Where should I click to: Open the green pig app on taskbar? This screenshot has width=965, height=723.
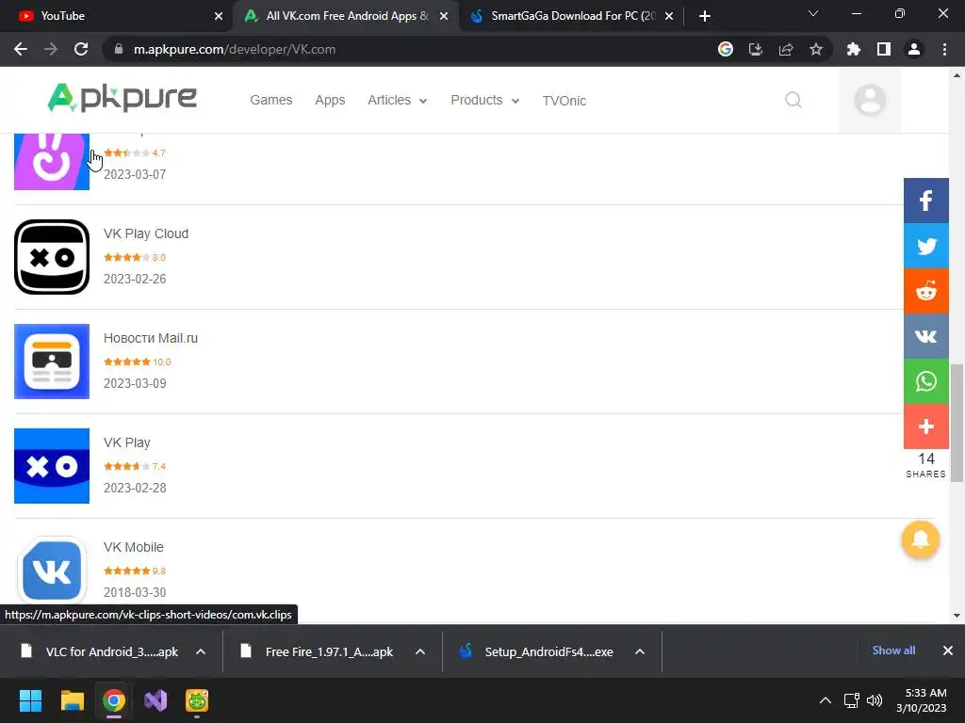pyautogui.click(x=197, y=700)
